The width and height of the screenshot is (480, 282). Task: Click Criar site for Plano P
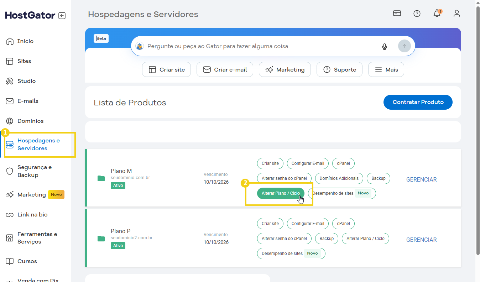click(270, 224)
